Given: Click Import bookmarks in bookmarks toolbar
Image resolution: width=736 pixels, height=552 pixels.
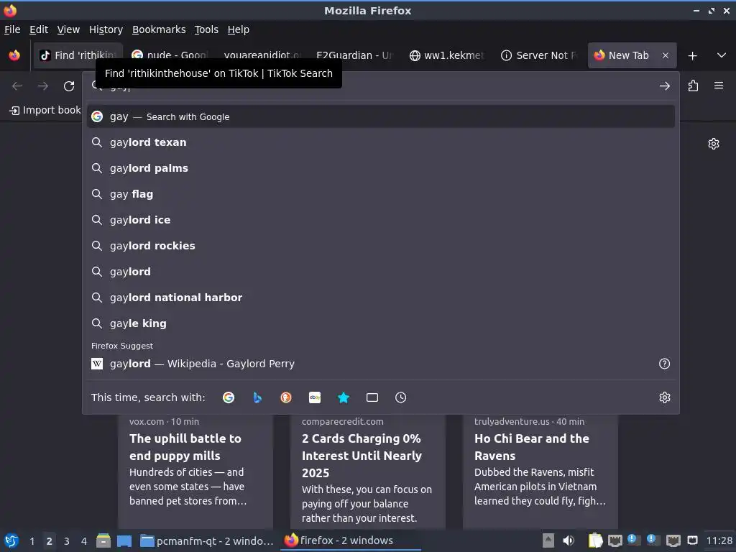Looking at the screenshot, I should point(45,110).
